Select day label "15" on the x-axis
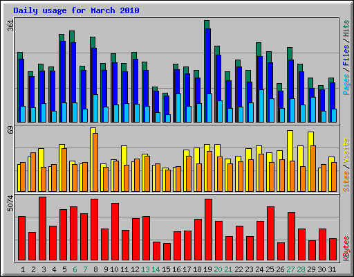 click(x=166, y=269)
